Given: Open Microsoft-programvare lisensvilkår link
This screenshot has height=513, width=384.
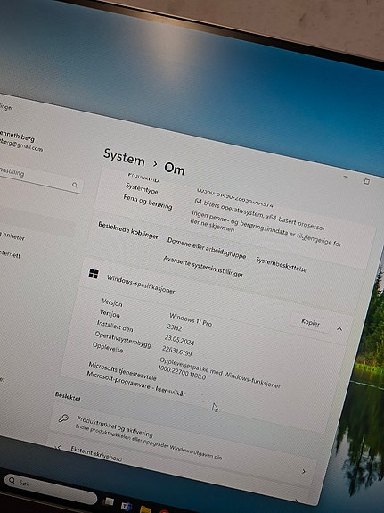Looking at the screenshot, I should coord(135,383).
